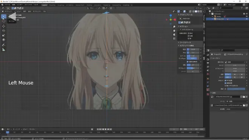The image size is (249, 140).
Task: Uncheck second Show In checkbox
Action: pyautogui.click(x=225, y=83)
